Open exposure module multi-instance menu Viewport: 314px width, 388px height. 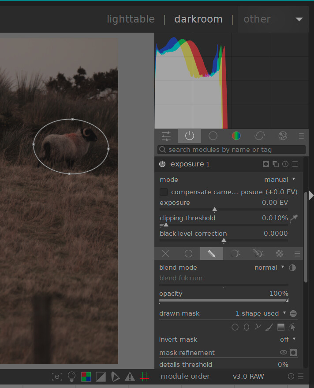276,164
